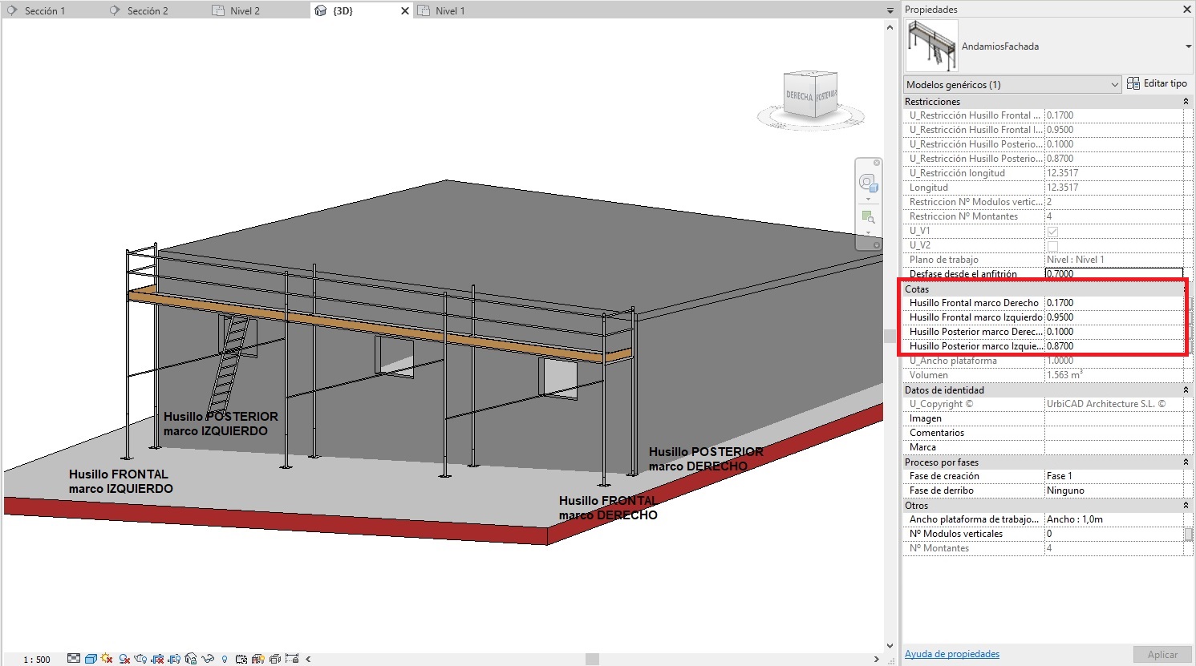The height and width of the screenshot is (666, 1196).
Task: Expand the AndamiosFachada type selector
Action: 1188,46
